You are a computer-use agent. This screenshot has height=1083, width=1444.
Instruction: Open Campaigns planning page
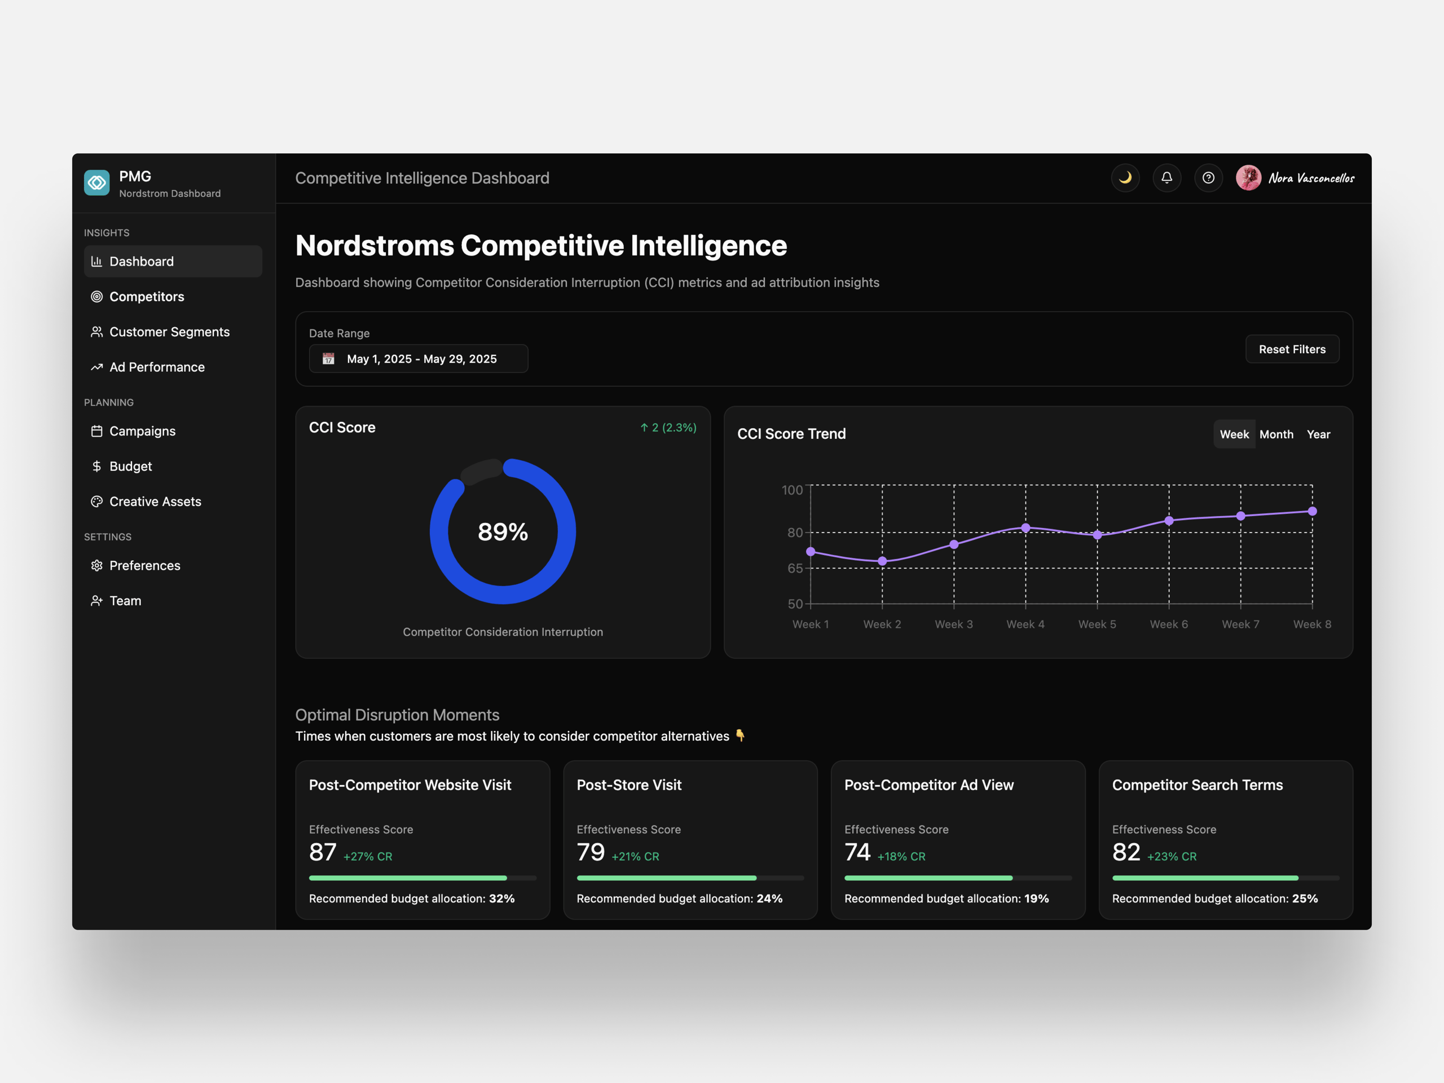point(173,431)
